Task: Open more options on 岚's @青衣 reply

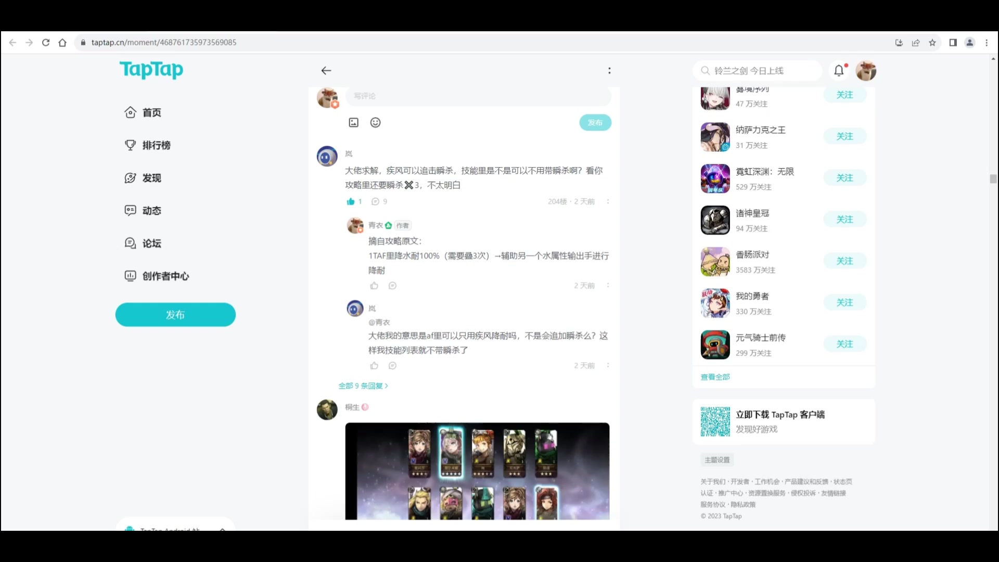Action: (608, 365)
